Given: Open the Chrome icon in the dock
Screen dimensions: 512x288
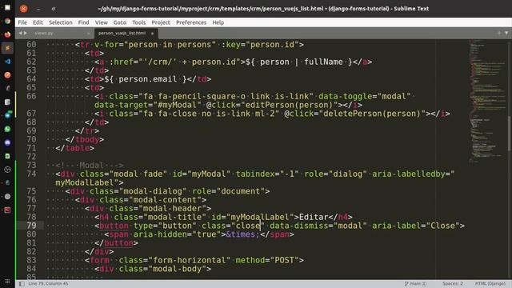Looking at the screenshot, I should click(7, 22).
